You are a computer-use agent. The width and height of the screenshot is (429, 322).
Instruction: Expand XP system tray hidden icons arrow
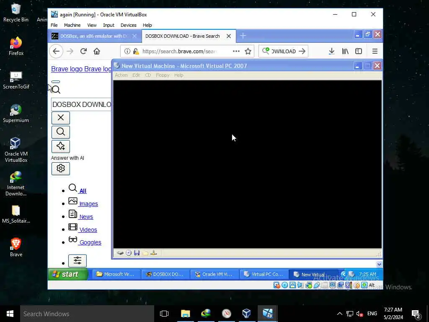pos(344,274)
